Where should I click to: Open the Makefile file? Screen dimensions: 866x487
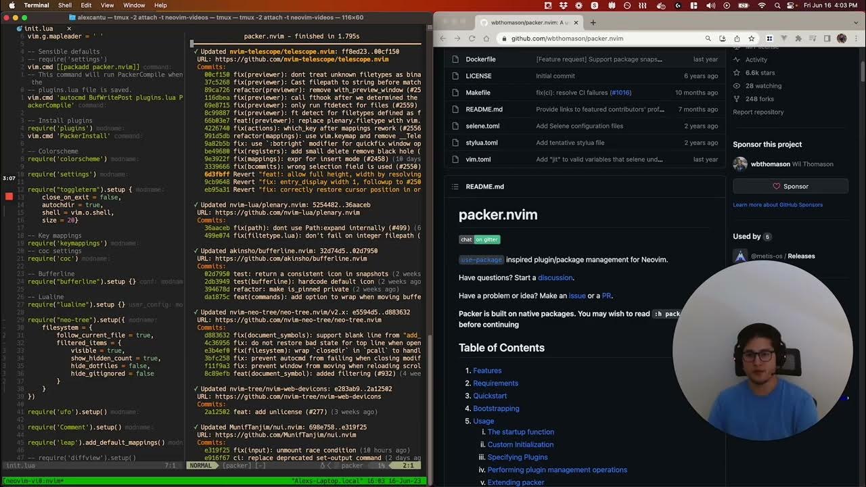(478, 93)
